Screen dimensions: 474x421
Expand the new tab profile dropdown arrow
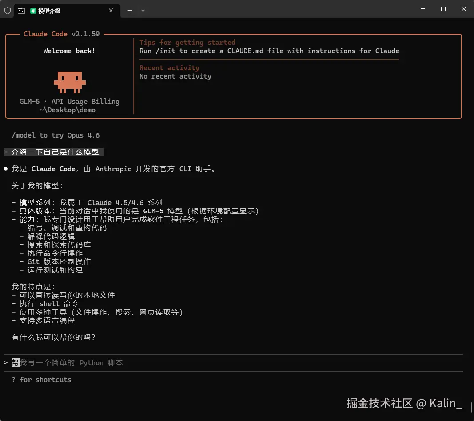pos(143,11)
